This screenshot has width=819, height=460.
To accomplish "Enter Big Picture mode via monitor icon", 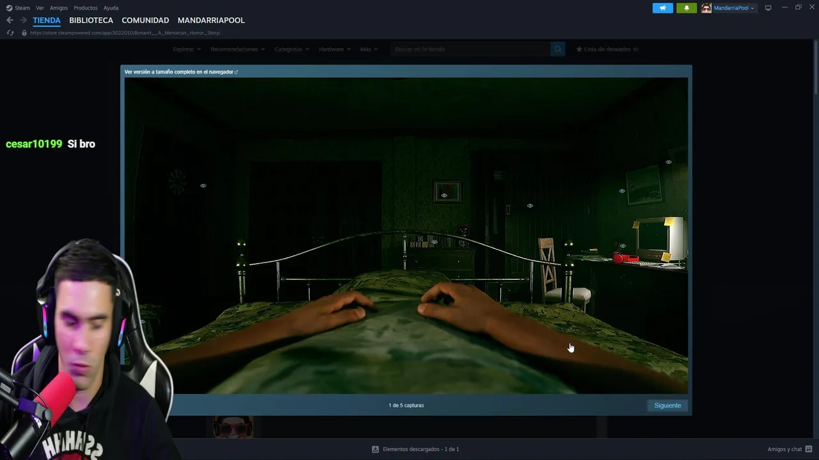I will 768,8.
